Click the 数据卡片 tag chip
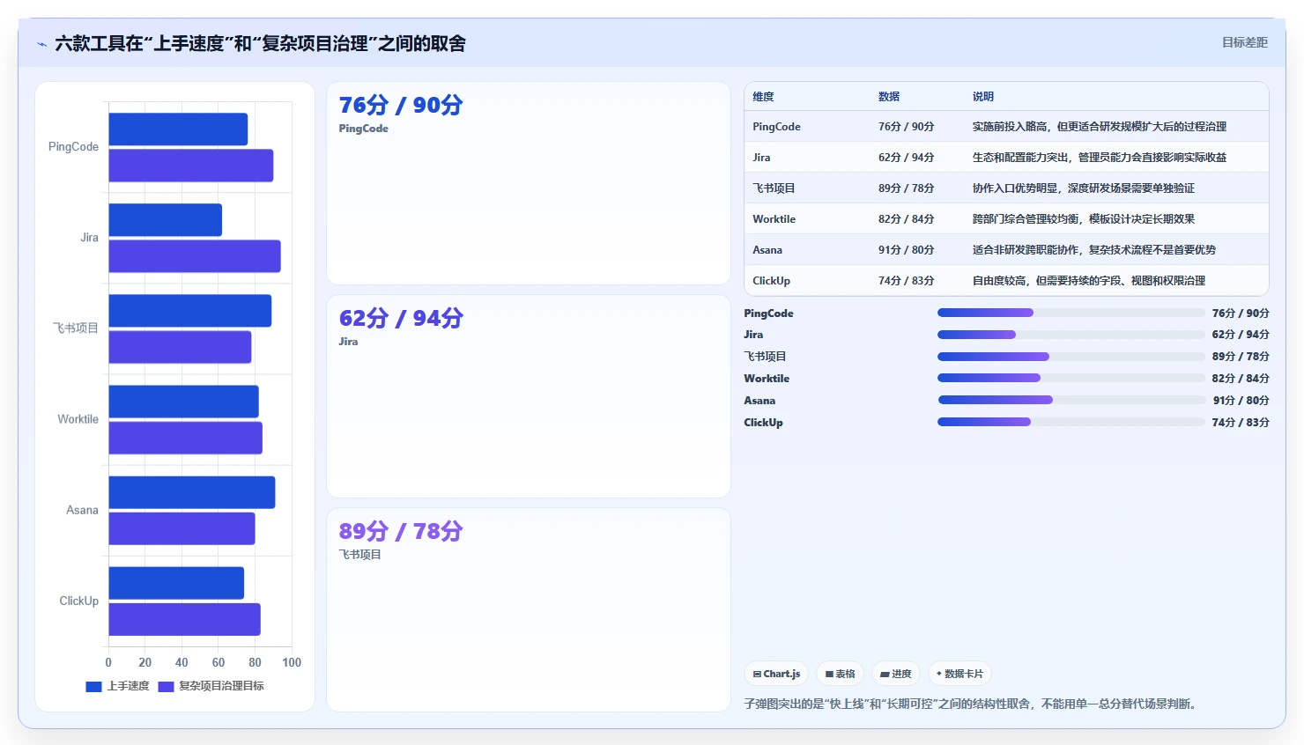The width and height of the screenshot is (1304, 745). pyautogui.click(x=959, y=674)
